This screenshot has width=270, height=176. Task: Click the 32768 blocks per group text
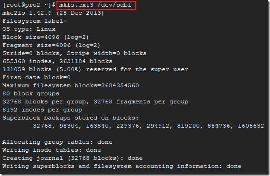(x=44, y=102)
